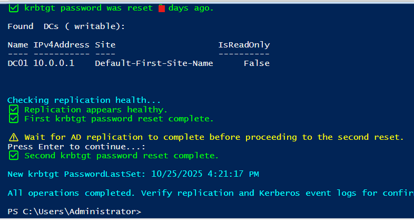Click the Default-First-Site-Name value

point(154,63)
